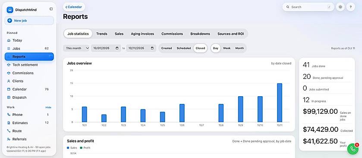Open Sources and ROI tab
The height and width of the screenshot is (158, 362).
(231, 34)
